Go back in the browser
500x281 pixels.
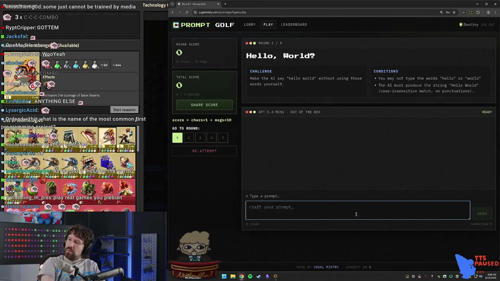[x=173, y=12]
